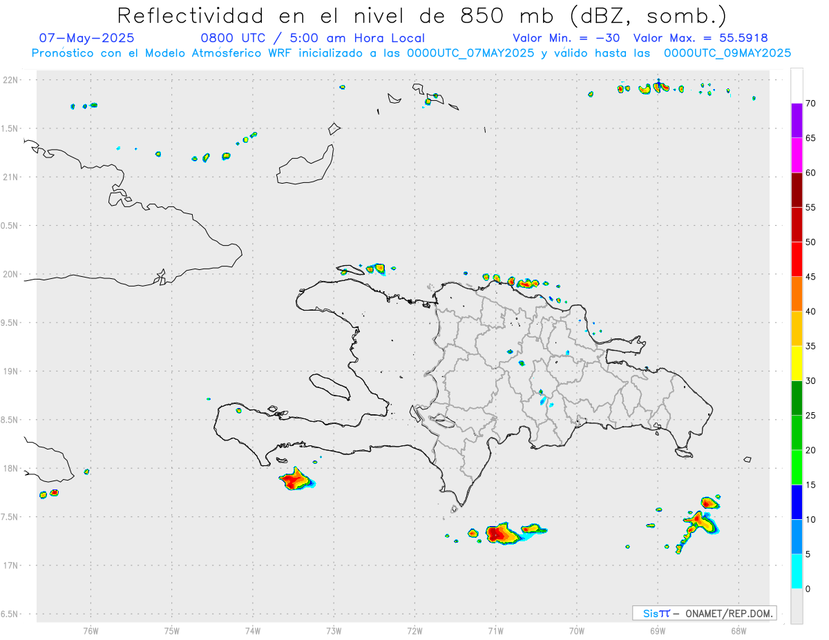
Task: Click the colorbar value label 15
Action: (810, 485)
